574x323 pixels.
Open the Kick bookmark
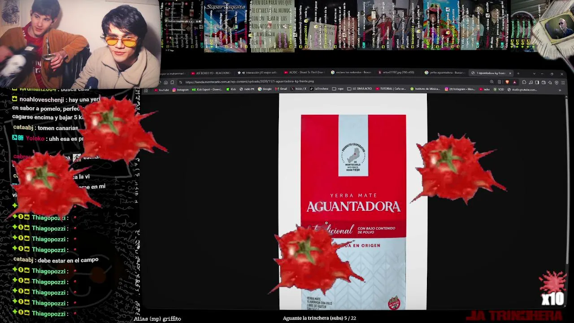tap(231, 90)
